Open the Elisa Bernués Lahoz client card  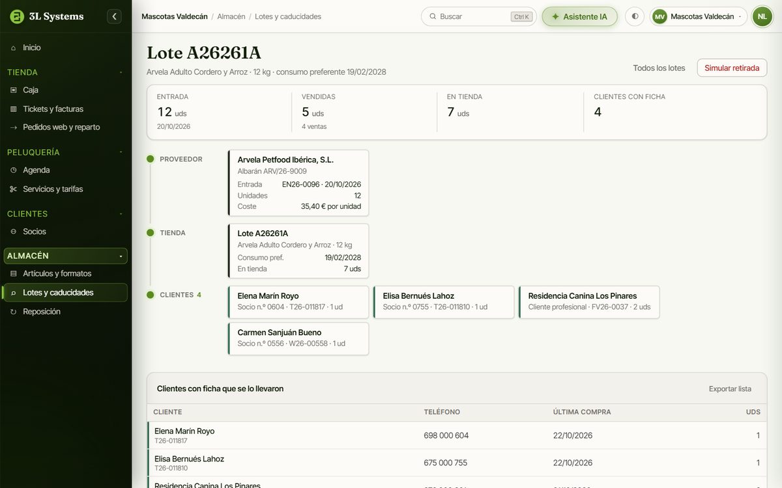click(x=444, y=302)
